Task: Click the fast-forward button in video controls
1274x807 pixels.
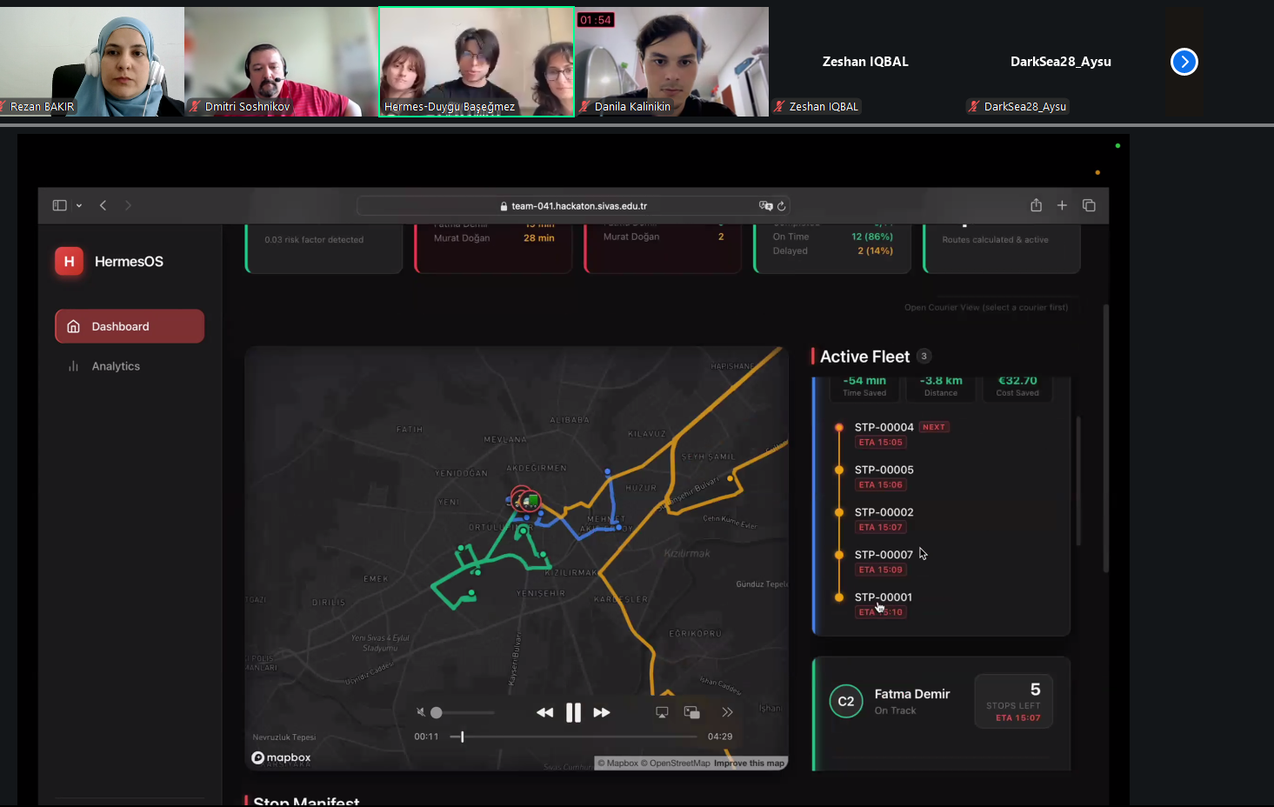Action: [x=602, y=712]
